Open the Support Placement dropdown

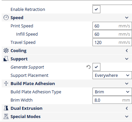point(112,75)
